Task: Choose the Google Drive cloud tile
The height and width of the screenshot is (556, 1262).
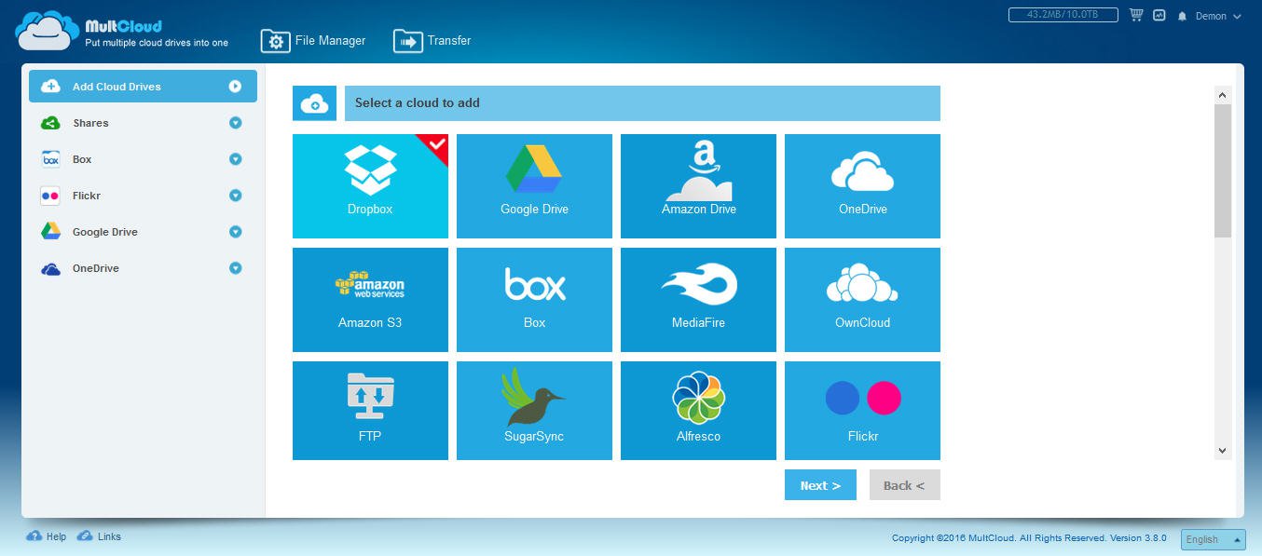Action: (x=534, y=186)
